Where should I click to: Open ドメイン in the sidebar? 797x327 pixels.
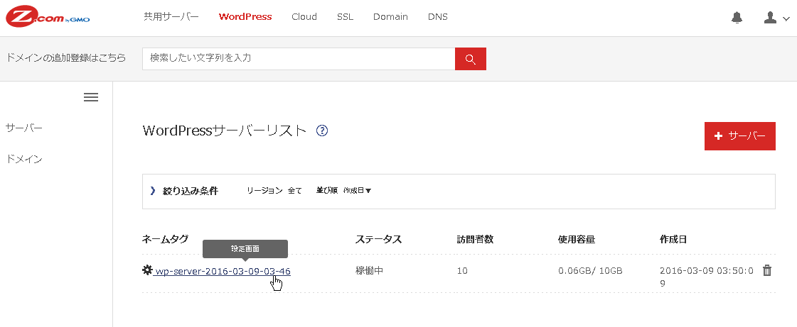[x=24, y=160]
